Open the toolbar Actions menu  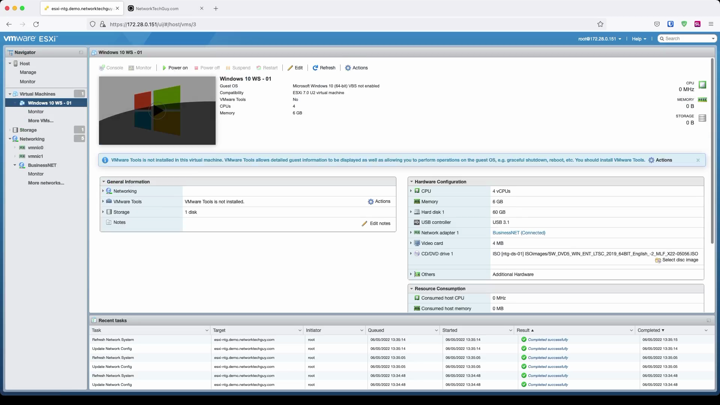(356, 68)
